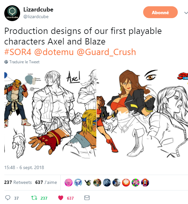Click the reply speech bubble icon

(x=8, y=198)
